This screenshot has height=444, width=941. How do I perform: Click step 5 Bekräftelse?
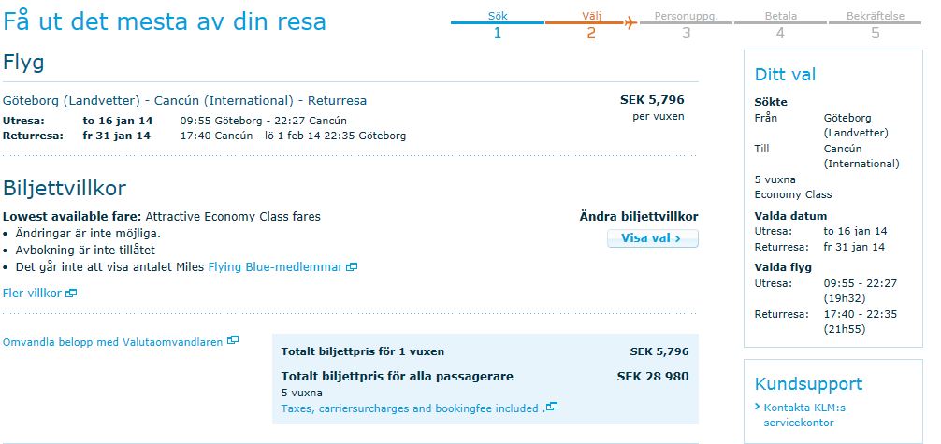click(x=875, y=25)
